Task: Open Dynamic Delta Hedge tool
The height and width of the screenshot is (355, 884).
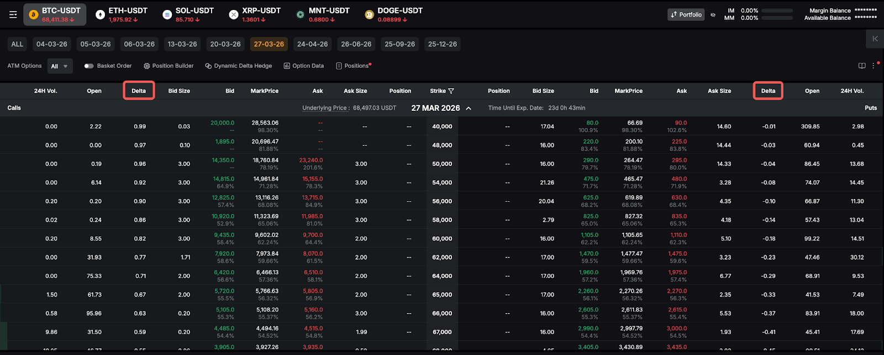Action: [239, 66]
